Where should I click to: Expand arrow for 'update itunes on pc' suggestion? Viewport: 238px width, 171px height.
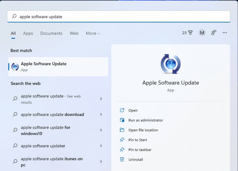point(101,161)
